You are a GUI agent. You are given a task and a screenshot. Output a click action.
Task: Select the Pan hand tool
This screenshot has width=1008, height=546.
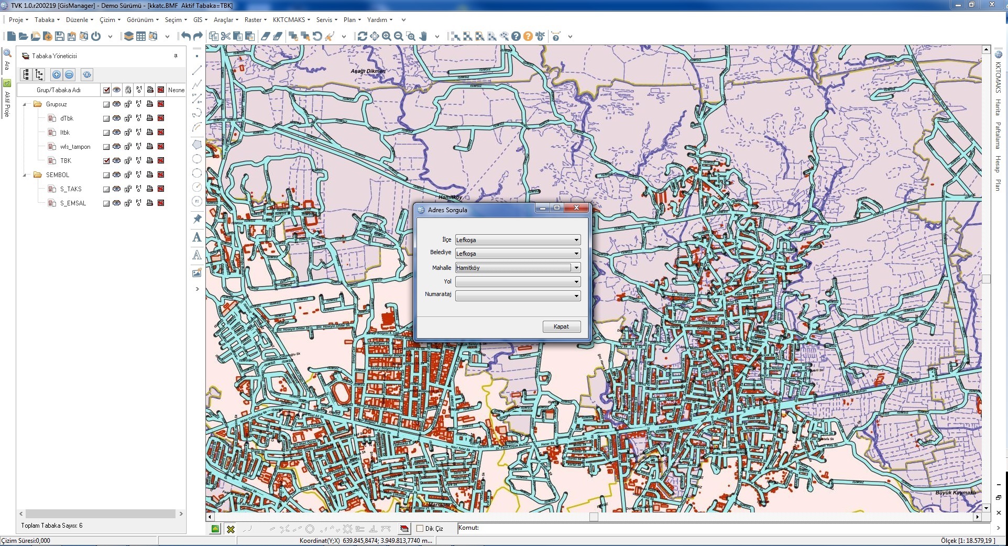(x=423, y=36)
